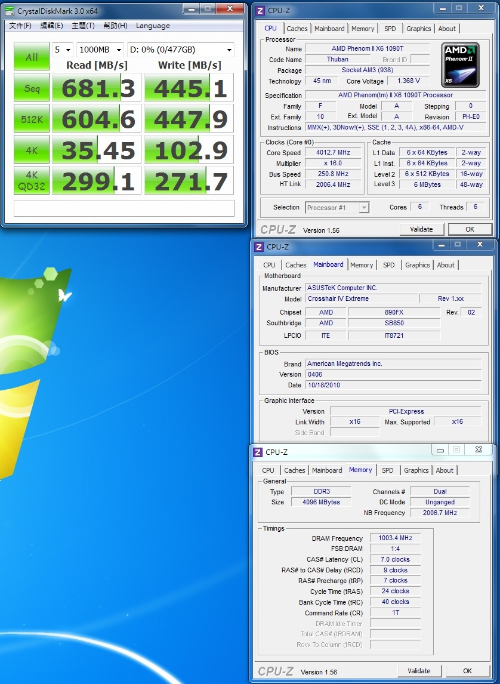
Task: Start the Seq sequential benchmark test
Action: (32, 88)
